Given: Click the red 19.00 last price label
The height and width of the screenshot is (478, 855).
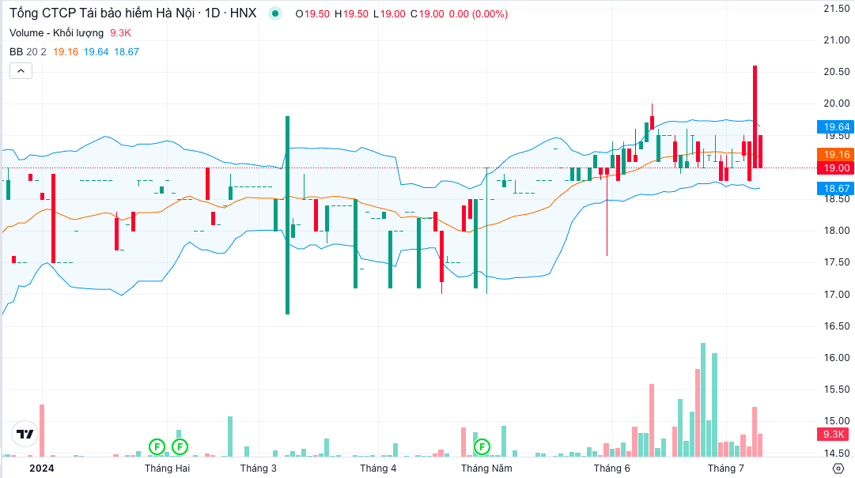Looking at the screenshot, I should (836, 168).
